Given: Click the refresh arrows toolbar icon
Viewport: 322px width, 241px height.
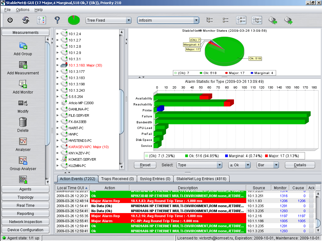Looking at the screenshot, I should point(26,20).
